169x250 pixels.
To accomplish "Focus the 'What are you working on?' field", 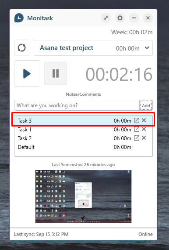I will [x=77, y=105].
